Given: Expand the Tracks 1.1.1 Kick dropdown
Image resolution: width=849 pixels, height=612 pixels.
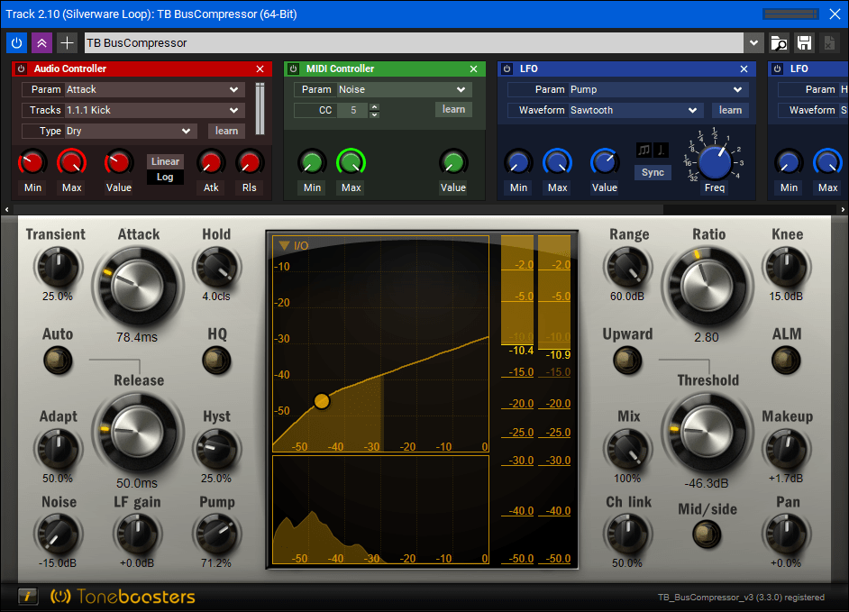Looking at the screenshot, I should click(133, 110).
